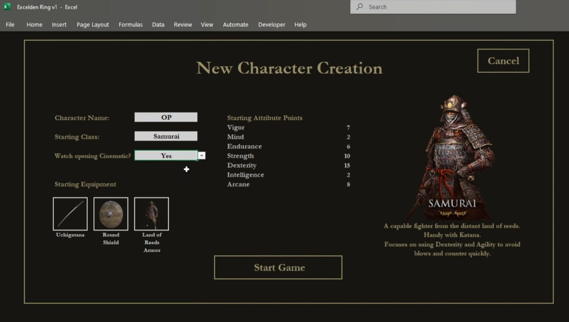This screenshot has height=322, width=569.
Task: Open the Help tab
Action: click(301, 24)
